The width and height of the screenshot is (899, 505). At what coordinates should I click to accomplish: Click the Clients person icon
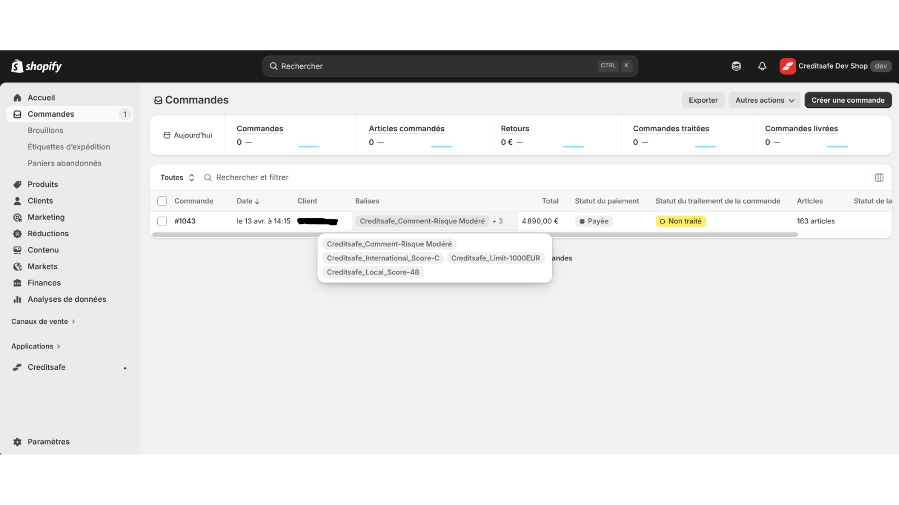[17, 201]
